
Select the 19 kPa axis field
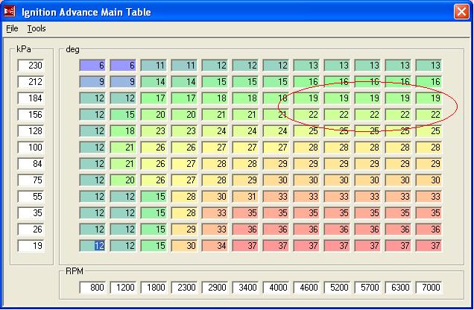point(31,246)
